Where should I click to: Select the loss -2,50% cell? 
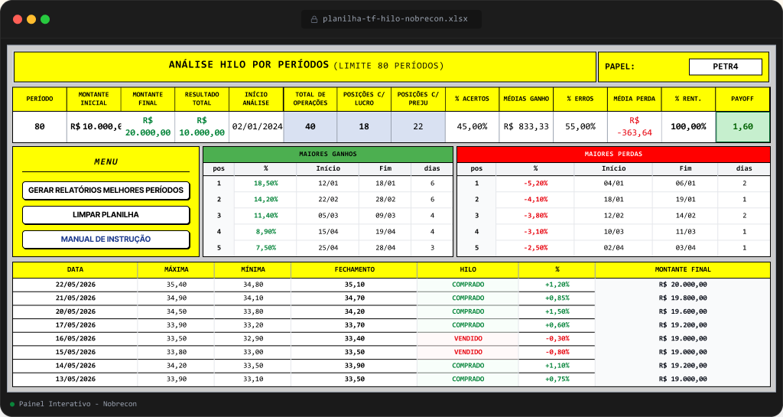[x=535, y=248]
